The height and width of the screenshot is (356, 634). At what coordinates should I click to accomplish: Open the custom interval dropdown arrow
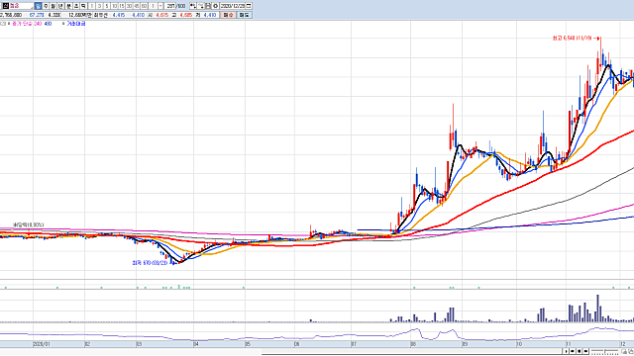pyautogui.click(x=160, y=6)
